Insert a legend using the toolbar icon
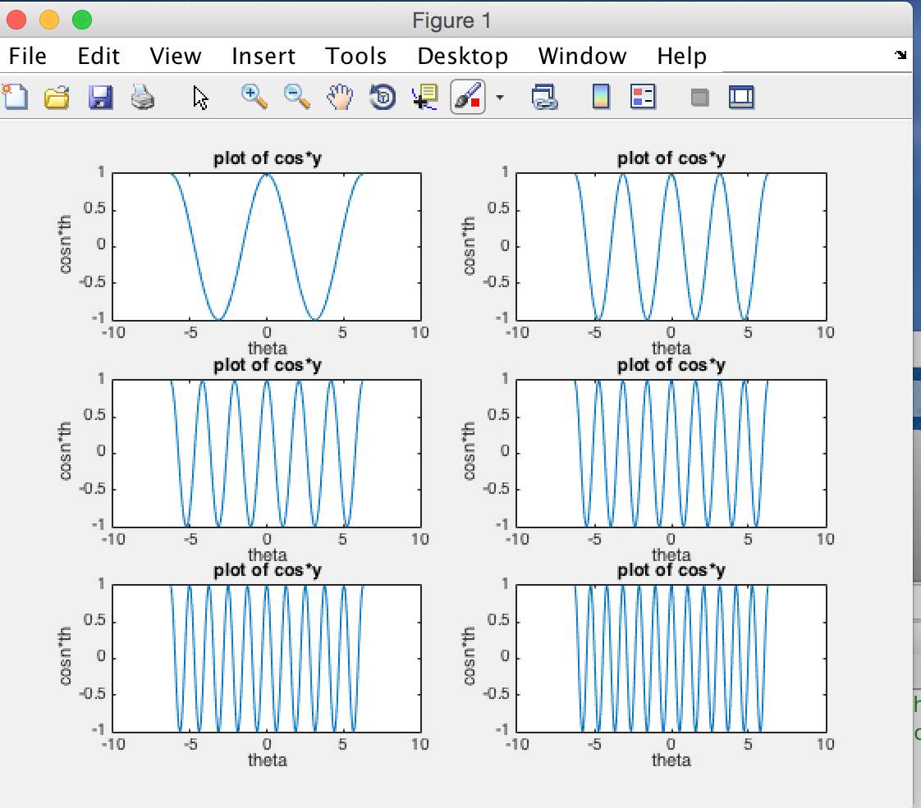Image resolution: width=921 pixels, height=808 pixels. pos(643,98)
